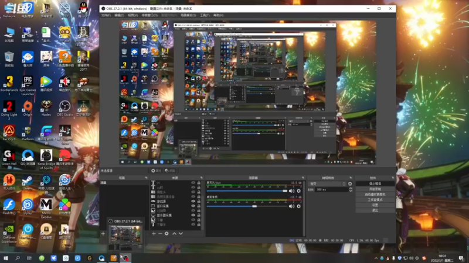Open the Network desktop icon
The width and height of the screenshot is (469, 263).
[9, 10]
